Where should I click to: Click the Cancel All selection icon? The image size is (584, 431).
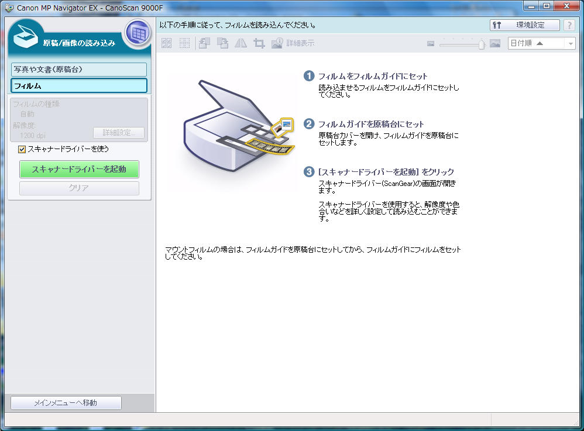point(184,43)
